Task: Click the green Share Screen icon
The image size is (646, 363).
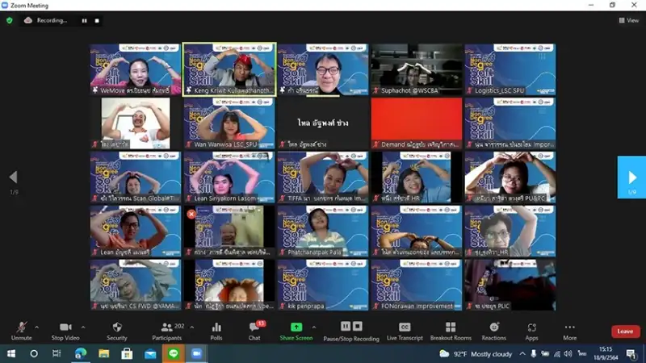Action: click(296, 328)
